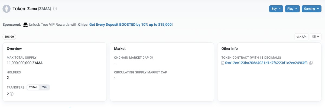Click the Ethereum logo icon beside Token
Viewport: 325px width, 108px height.
click(x=6, y=9)
